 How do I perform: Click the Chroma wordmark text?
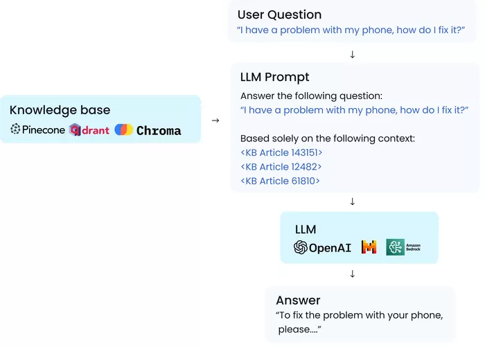point(159,130)
